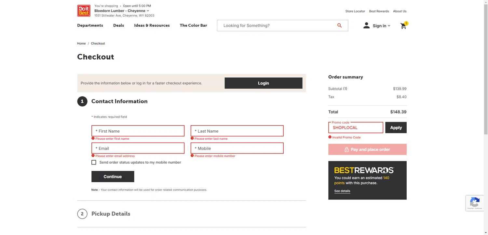Image resolution: width=488 pixels, height=235 pixels.
Task: Open the shopping cart icon
Action: (x=403, y=26)
